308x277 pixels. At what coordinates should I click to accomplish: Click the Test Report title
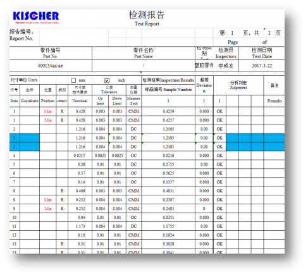147,24
